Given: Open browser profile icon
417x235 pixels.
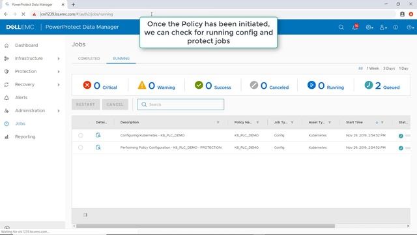Looking at the screenshot, I should click(x=402, y=14).
